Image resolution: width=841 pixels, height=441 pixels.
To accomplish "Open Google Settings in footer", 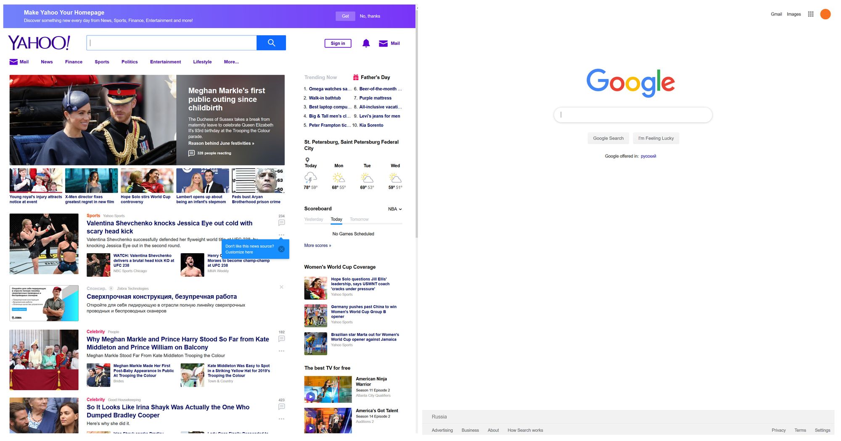I will (822, 430).
